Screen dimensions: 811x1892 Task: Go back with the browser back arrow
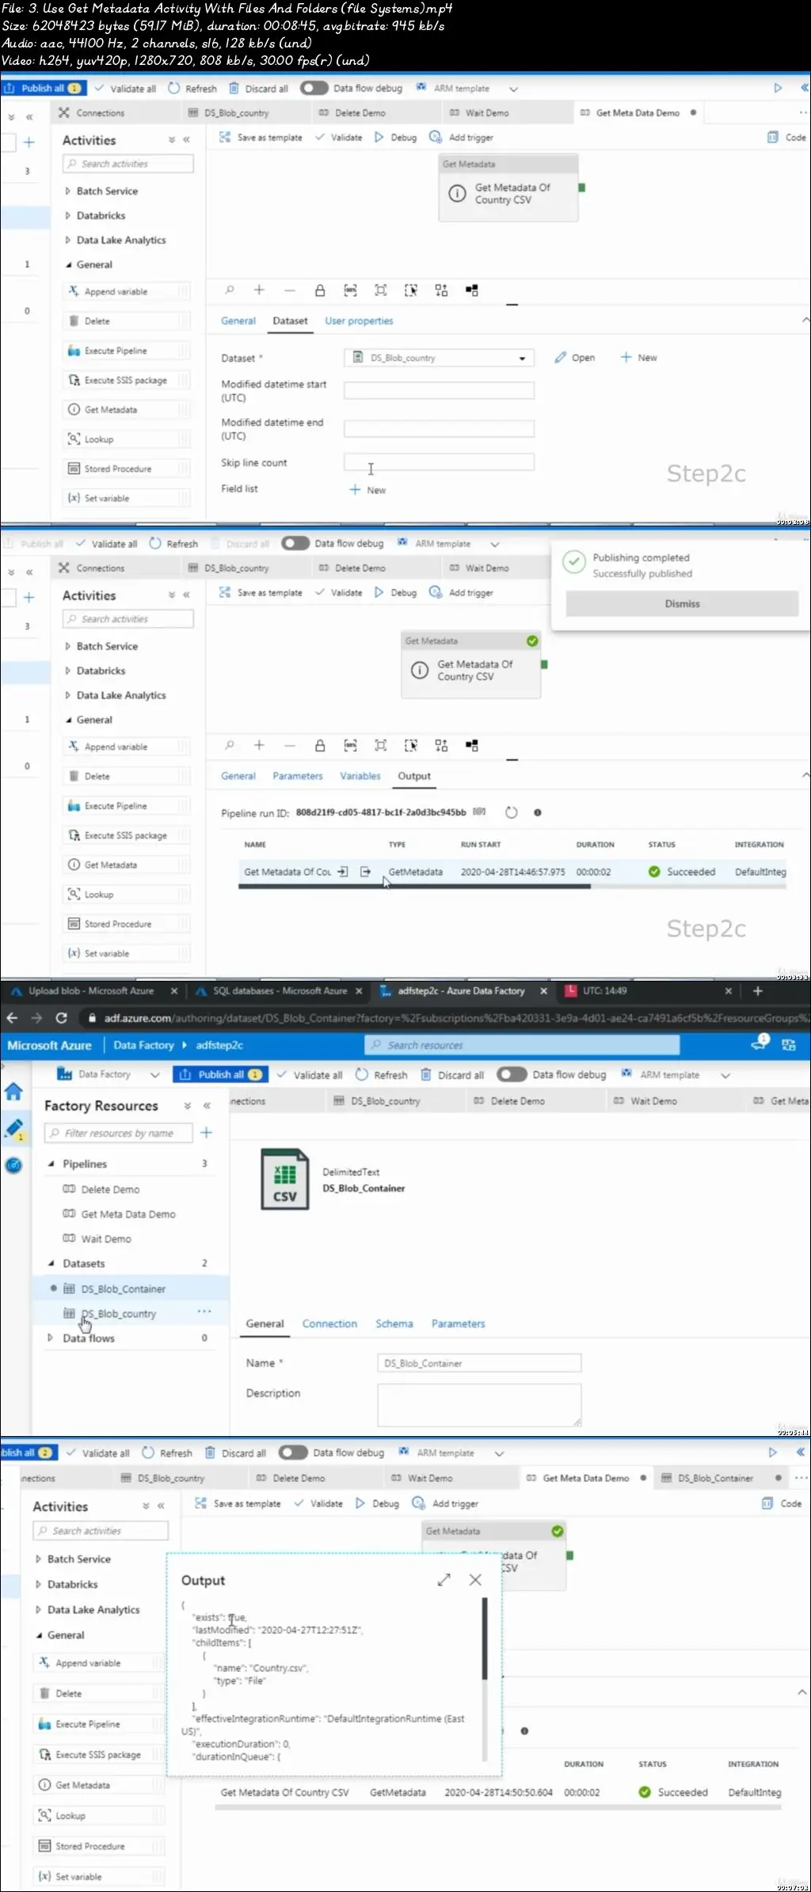tap(11, 1018)
